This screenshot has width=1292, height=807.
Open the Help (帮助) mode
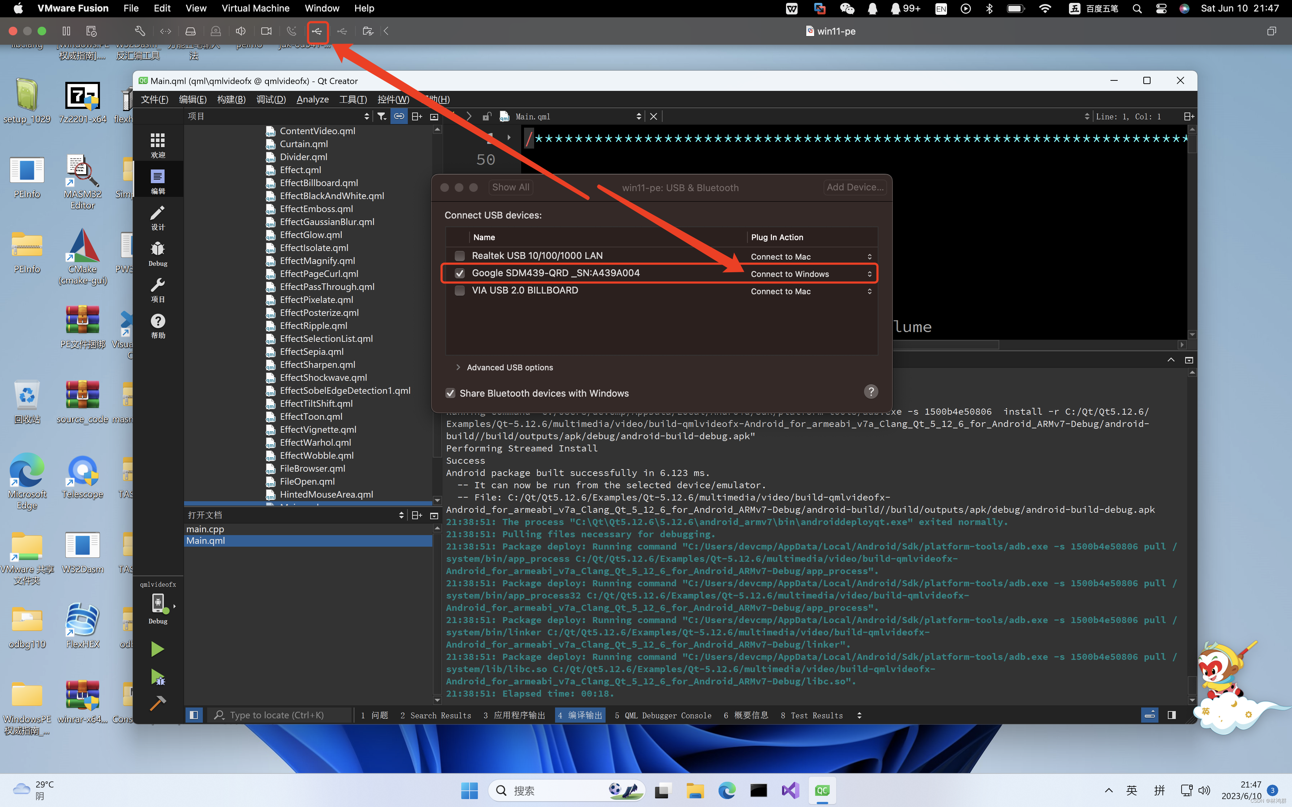(x=158, y=326)
